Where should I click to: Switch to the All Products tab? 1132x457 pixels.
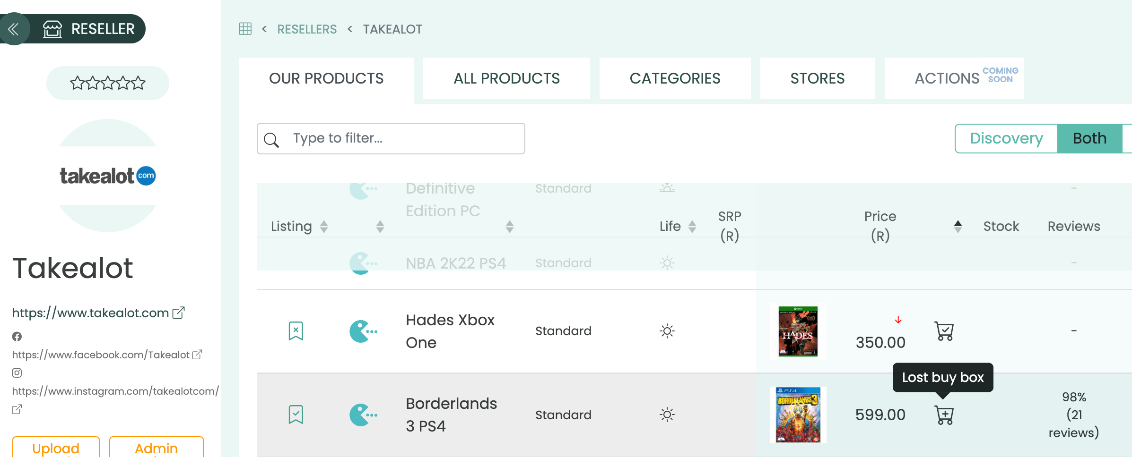point(506,78)
